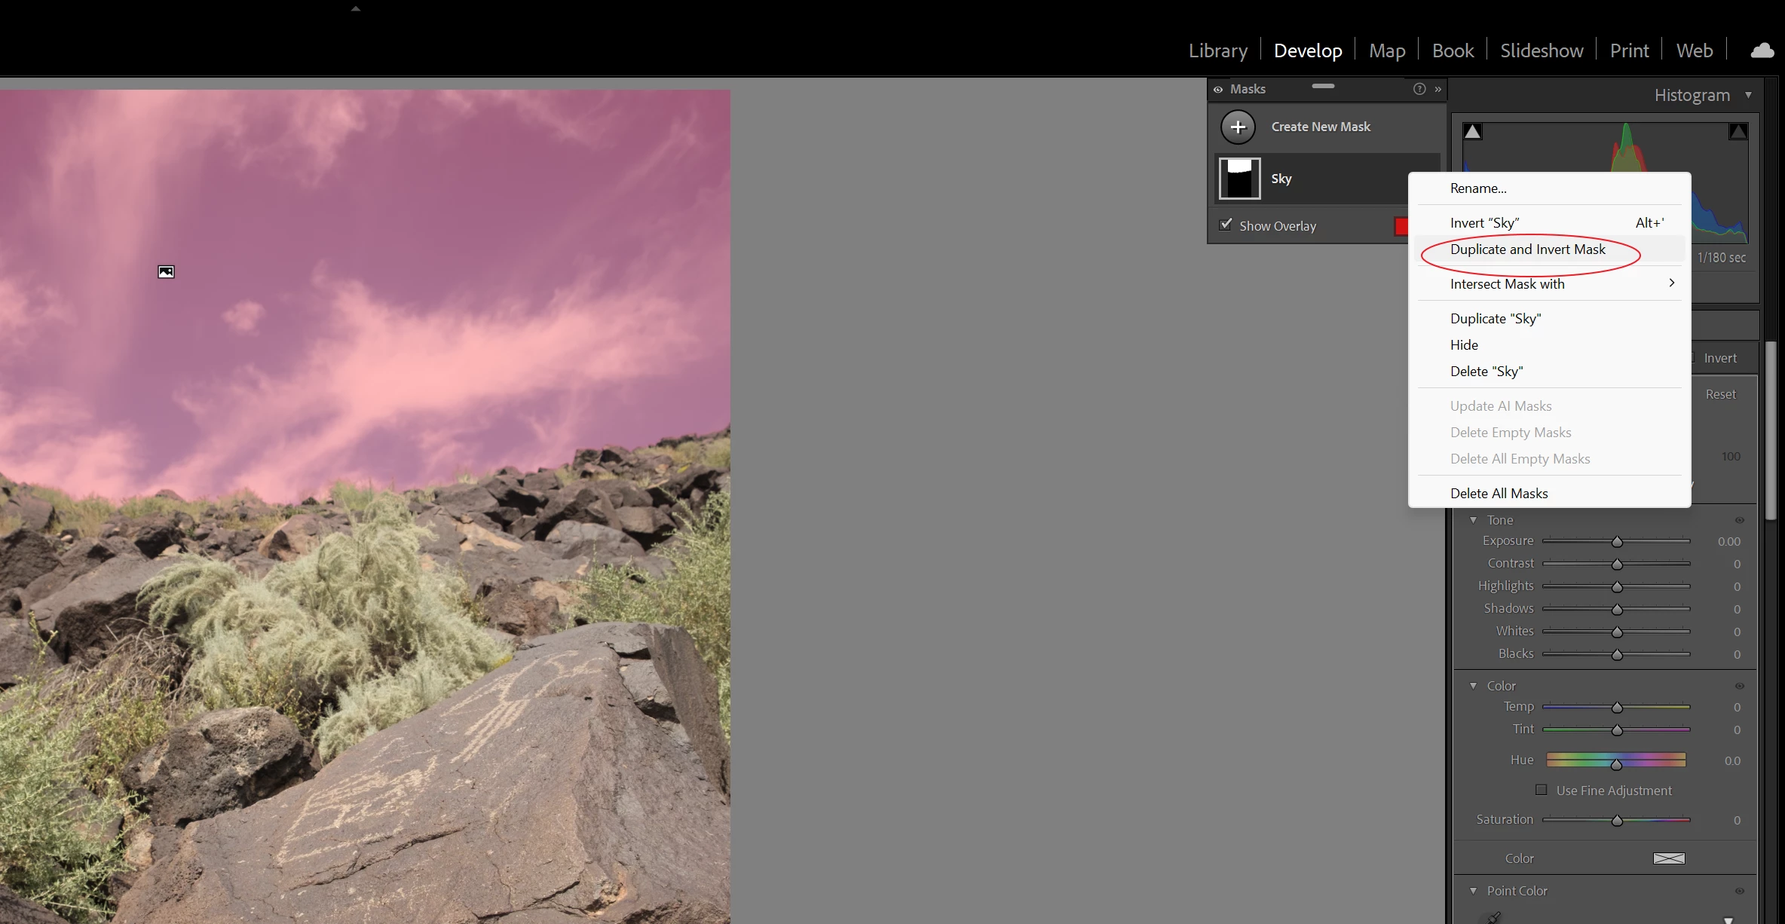The height and width of the screenshot is (924, 1785).
Task: Collapse the Tone section disclosure triangle
Action: coord(1473,520)
